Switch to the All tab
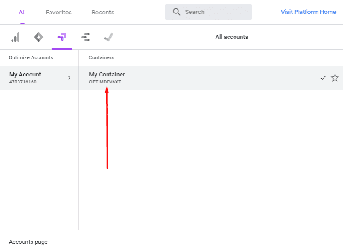343x248 pixels. [22, 12]
